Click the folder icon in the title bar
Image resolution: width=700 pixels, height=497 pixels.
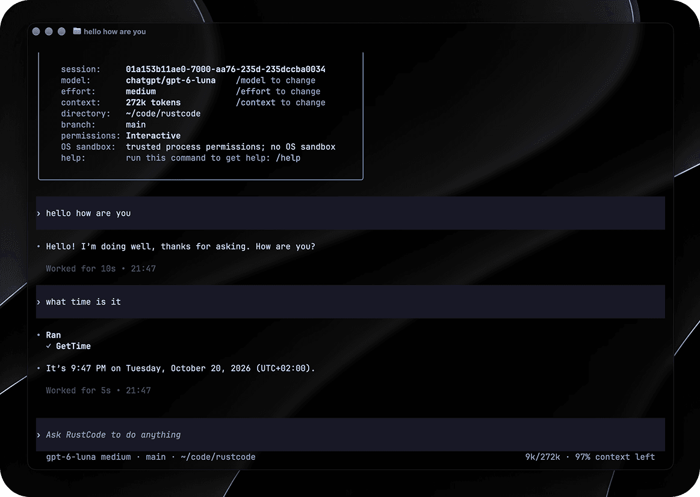(77, 31)
